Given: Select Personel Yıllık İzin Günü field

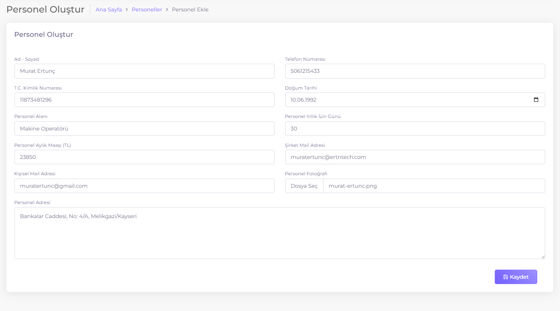Looking at the screenshot, I should coord(415,129).
